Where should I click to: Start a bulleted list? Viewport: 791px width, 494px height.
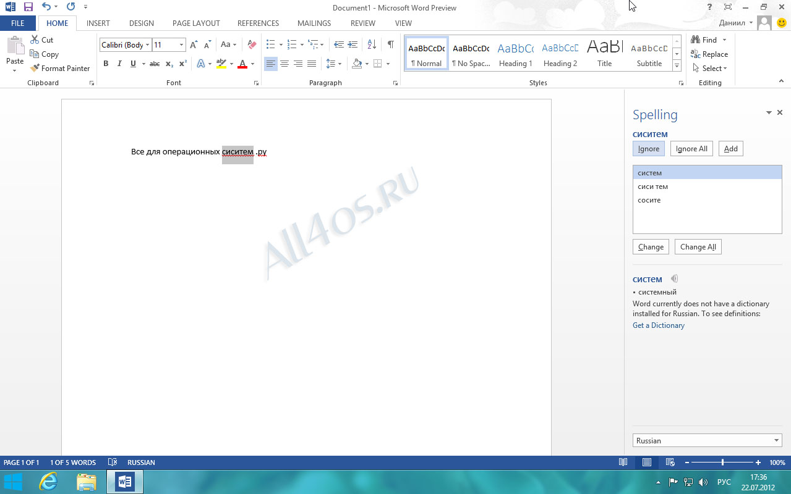coord(270,44)
